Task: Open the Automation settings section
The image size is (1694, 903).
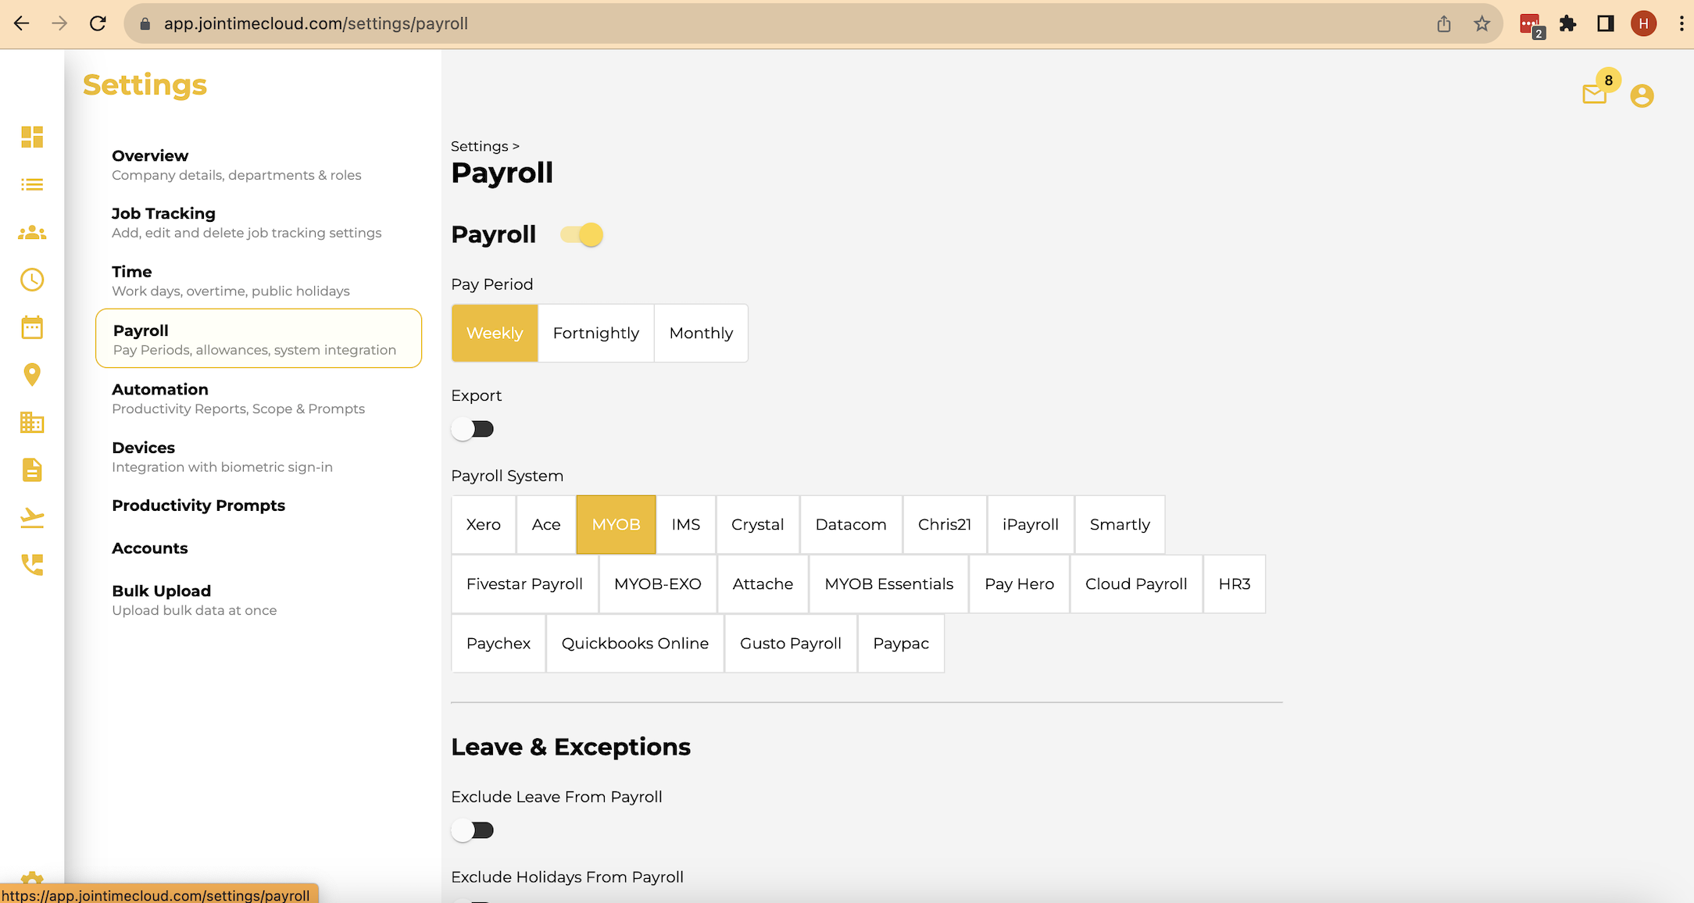Action: 159,389
